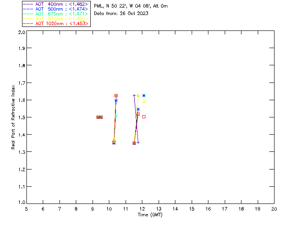Click the time-axis tick label '15'
This screenshot has height=226, width=282.
[x=192, y=209]
